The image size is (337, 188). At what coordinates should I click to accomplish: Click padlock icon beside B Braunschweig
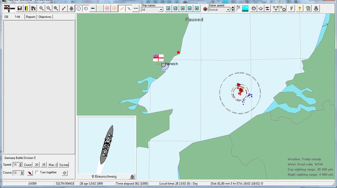coord(132,177)
